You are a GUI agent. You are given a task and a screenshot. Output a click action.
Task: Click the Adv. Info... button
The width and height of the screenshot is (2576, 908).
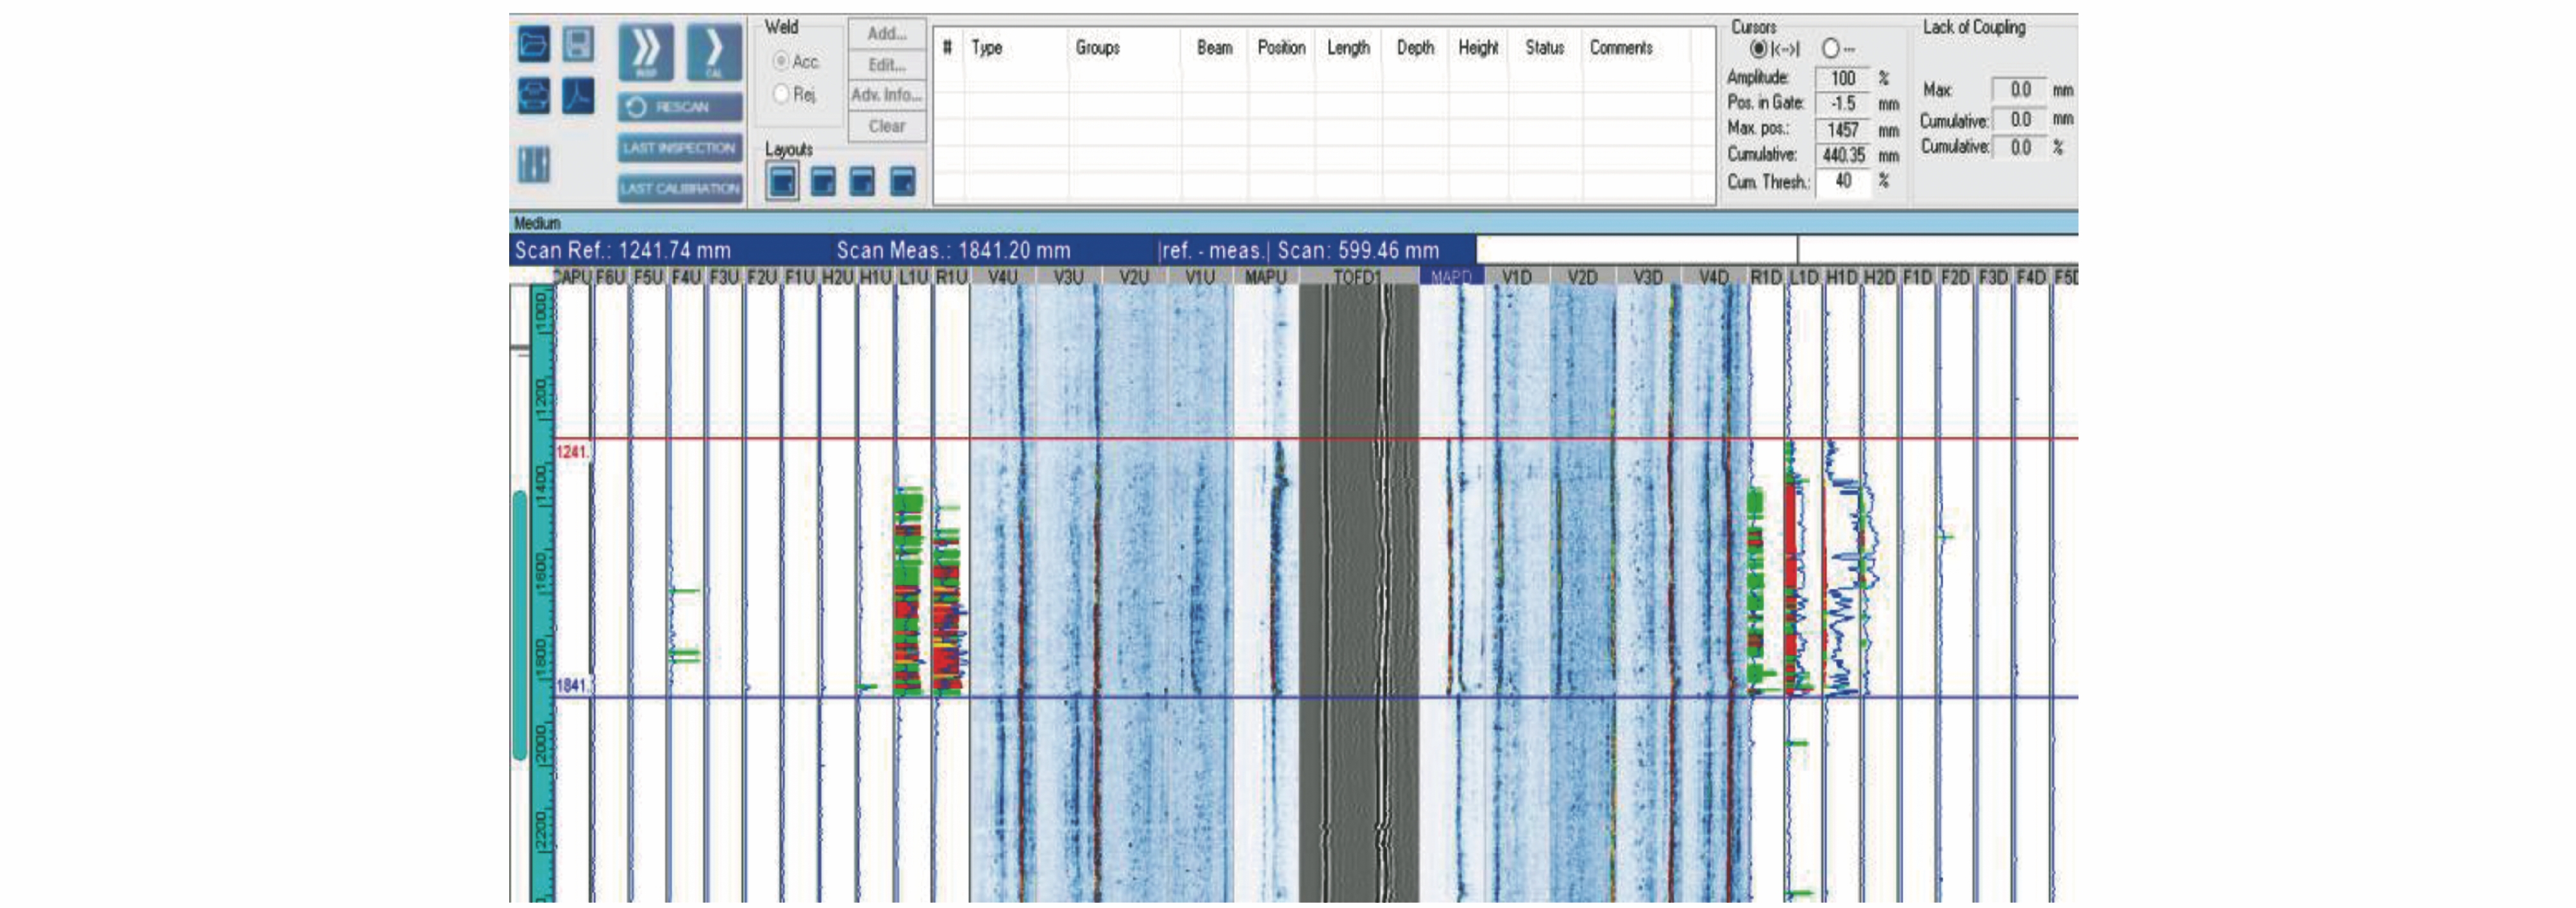tap(886, 95)
